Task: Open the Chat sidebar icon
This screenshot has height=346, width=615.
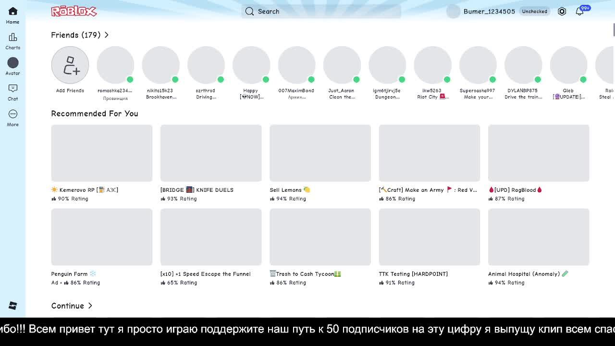Action: coord(13,88)
